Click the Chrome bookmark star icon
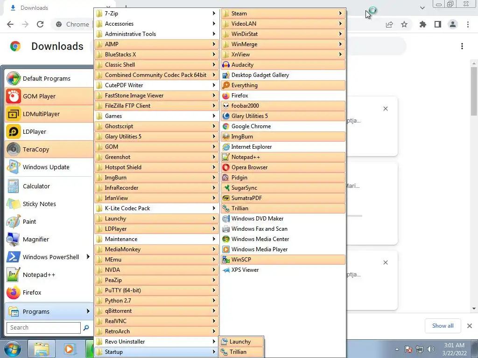 pyautogui.click(x=404, y=24)
